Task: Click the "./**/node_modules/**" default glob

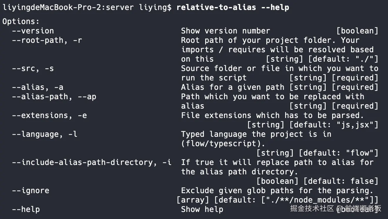Action: point(315,200)
